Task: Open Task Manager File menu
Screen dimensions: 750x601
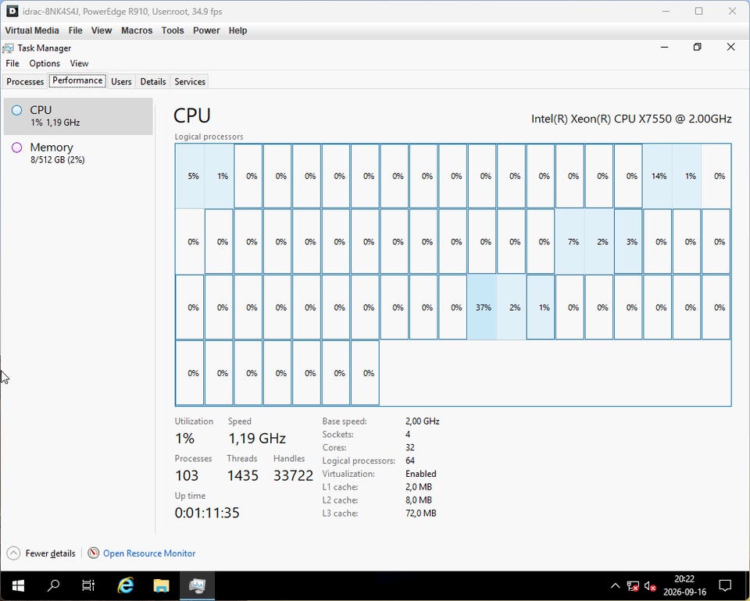Action: click(12, 63)
